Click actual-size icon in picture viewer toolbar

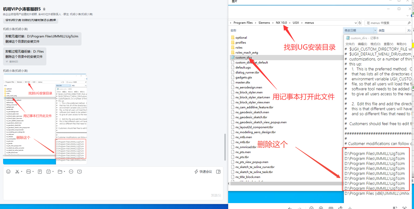[x=331, y=208]
